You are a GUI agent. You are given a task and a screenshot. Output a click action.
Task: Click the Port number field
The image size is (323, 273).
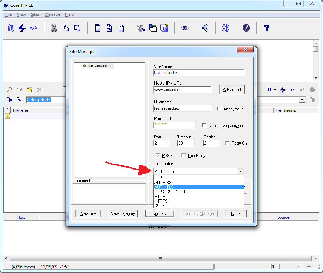coord(161,143)
